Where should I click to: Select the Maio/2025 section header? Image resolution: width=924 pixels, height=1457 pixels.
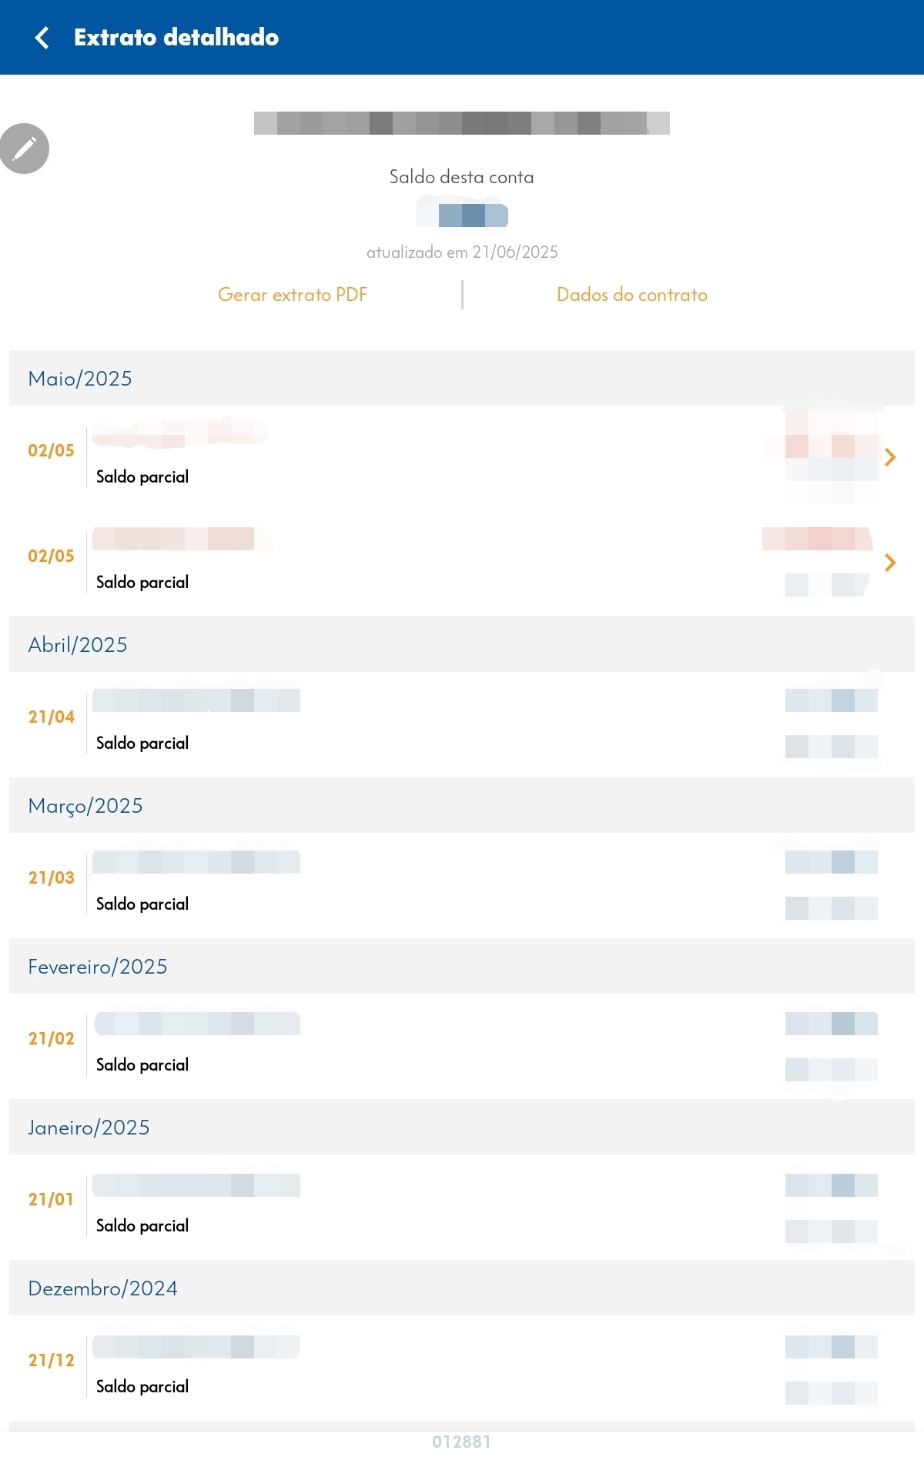click(462, 378)
